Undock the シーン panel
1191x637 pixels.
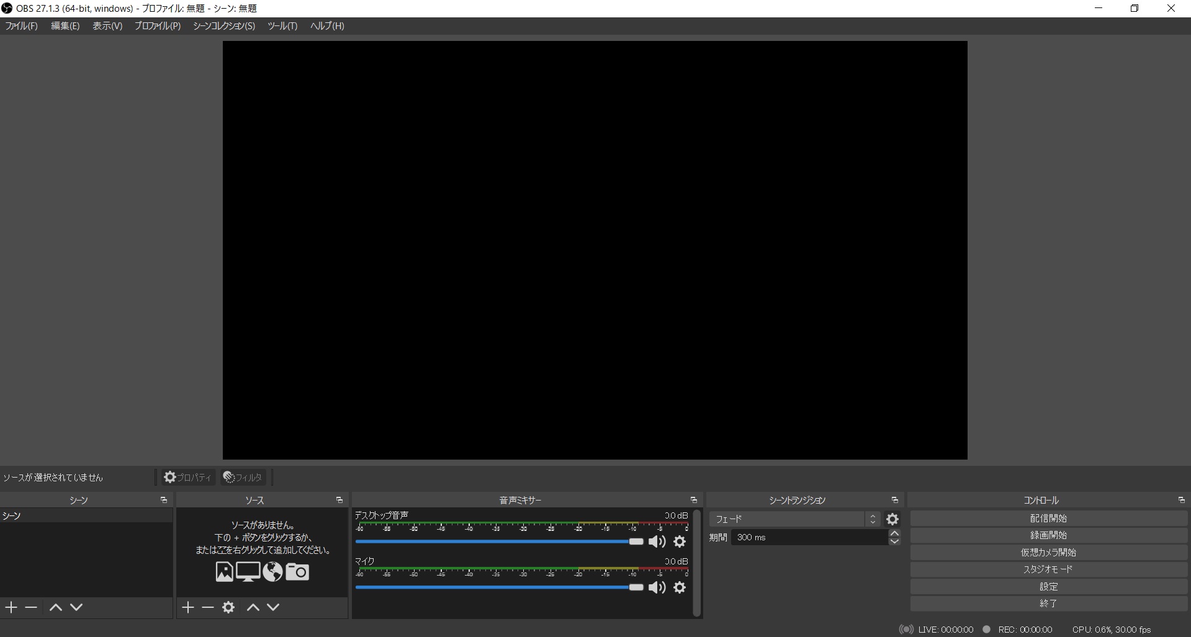(x=164, y=500)
